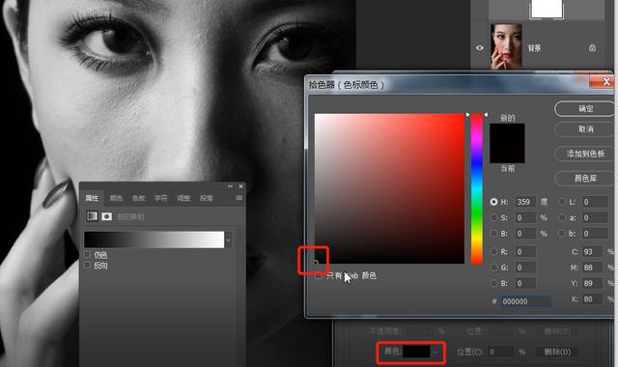Open the 颜色 stop color dropdown arrow
This screenshot has width=618, height=367.
tap(435, 352)
